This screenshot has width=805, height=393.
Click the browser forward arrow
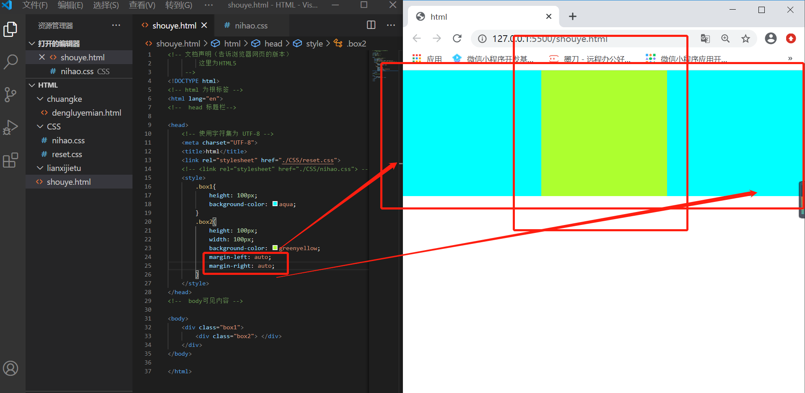click(437, 39)
